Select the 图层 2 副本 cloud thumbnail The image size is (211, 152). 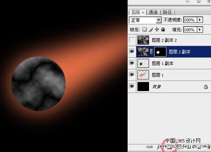click(143, 52)
